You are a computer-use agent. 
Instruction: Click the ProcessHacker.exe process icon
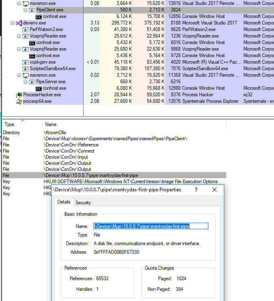click(19, 95)
